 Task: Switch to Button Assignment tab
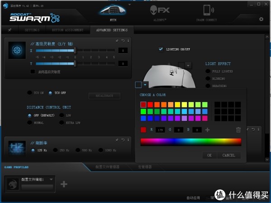pyautogui.click(x=68, y=30)
